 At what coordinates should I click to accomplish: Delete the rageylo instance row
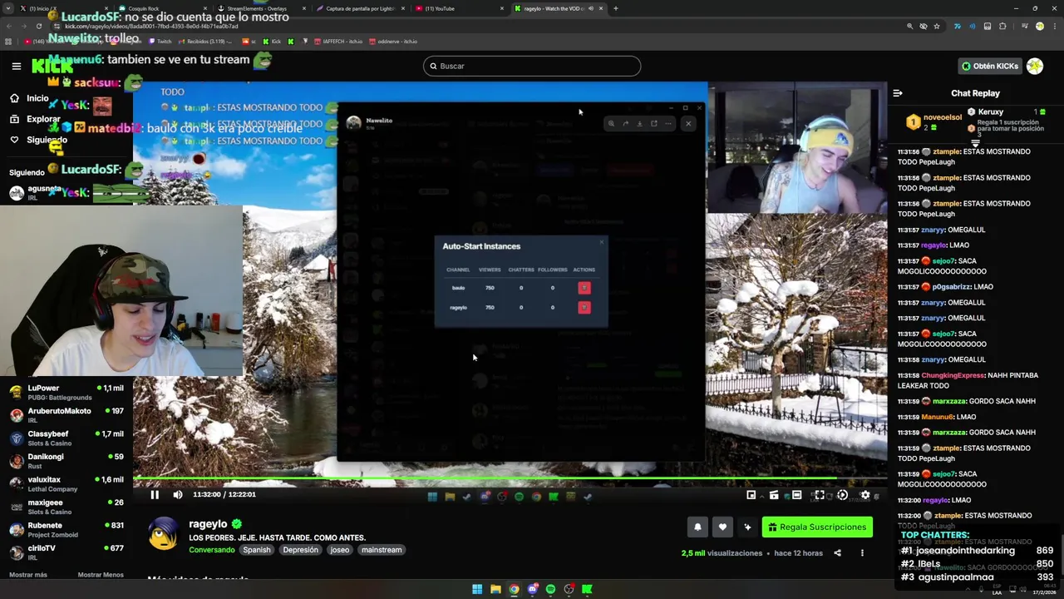[x=584, y=308]
